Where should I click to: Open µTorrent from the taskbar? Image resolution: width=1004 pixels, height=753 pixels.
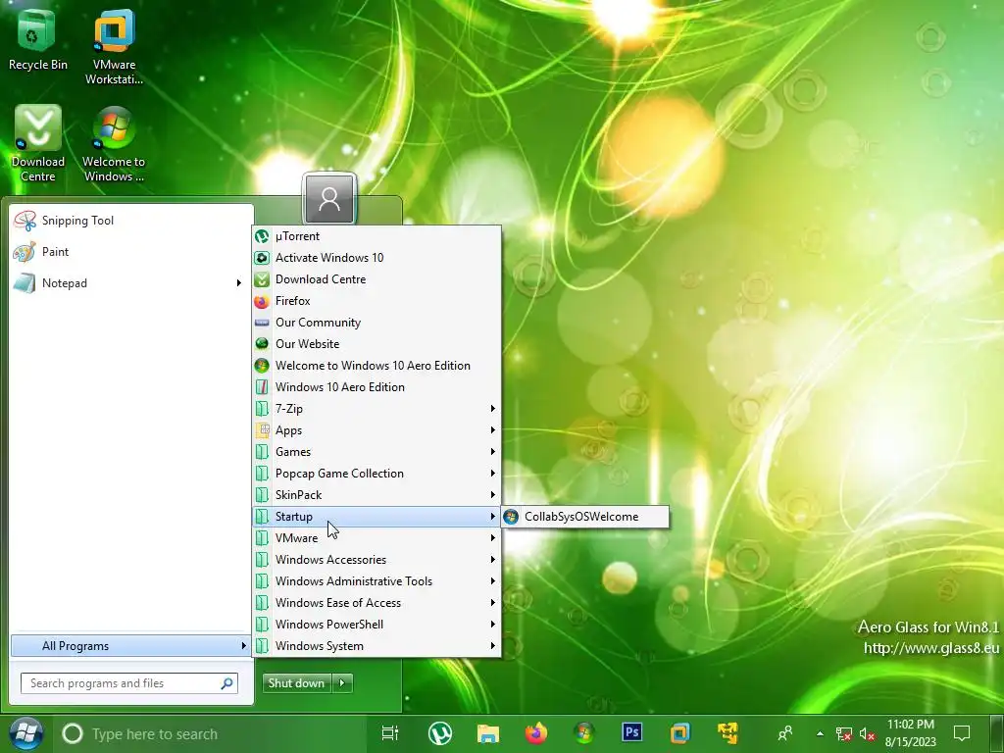pos(440,733)
